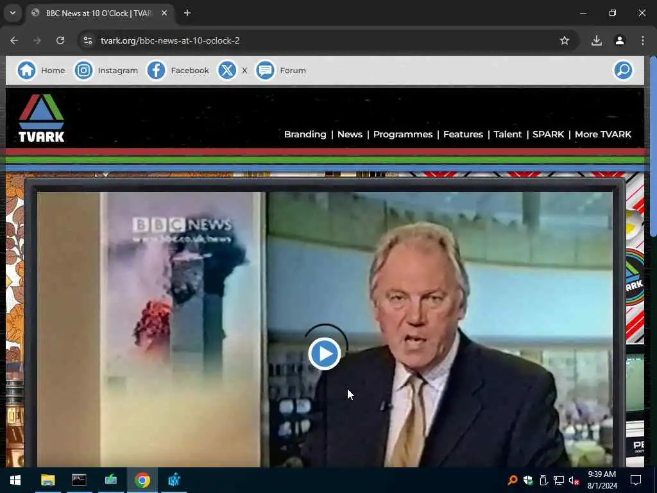Screen dimensions: 657x493
Task: Reload the page
Action: tap(60, 40)
